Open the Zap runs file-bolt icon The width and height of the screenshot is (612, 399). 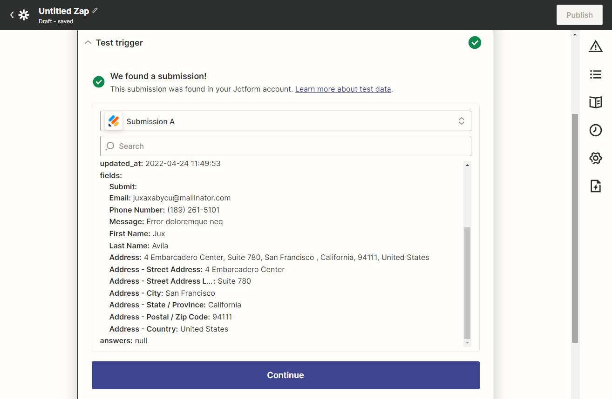[595, 186]
